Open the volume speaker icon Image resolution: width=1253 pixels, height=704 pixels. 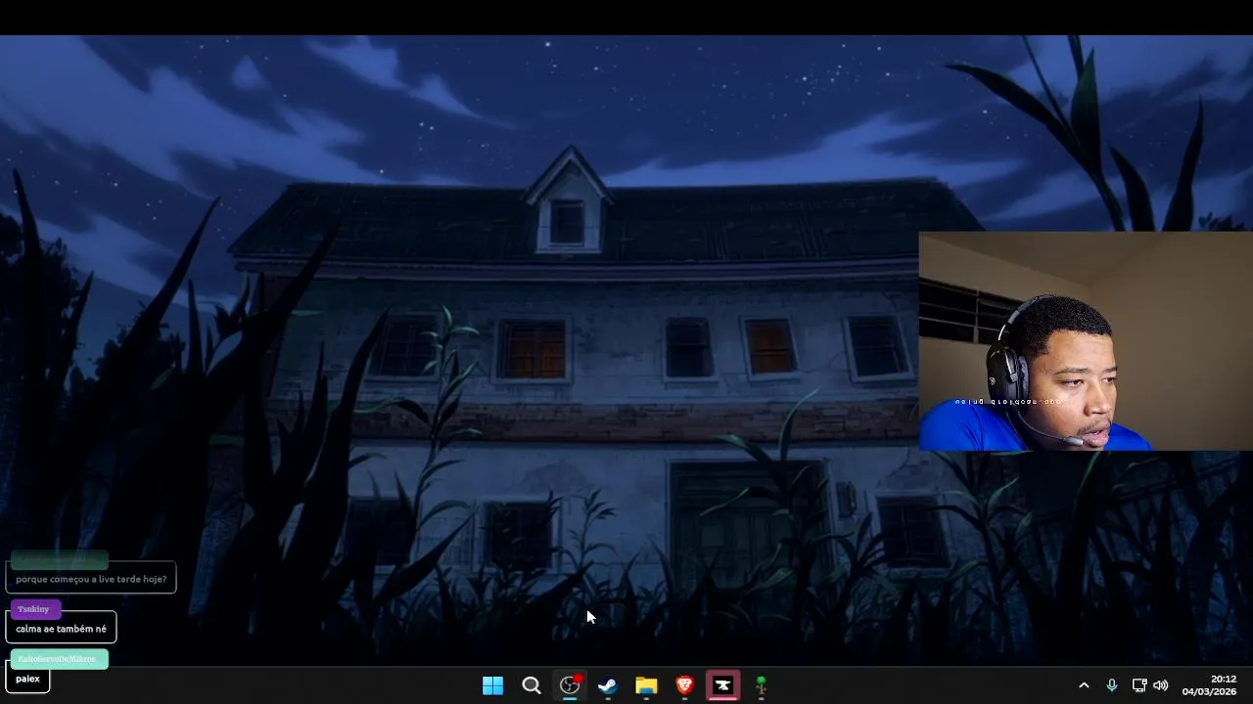coord(1161,685)
